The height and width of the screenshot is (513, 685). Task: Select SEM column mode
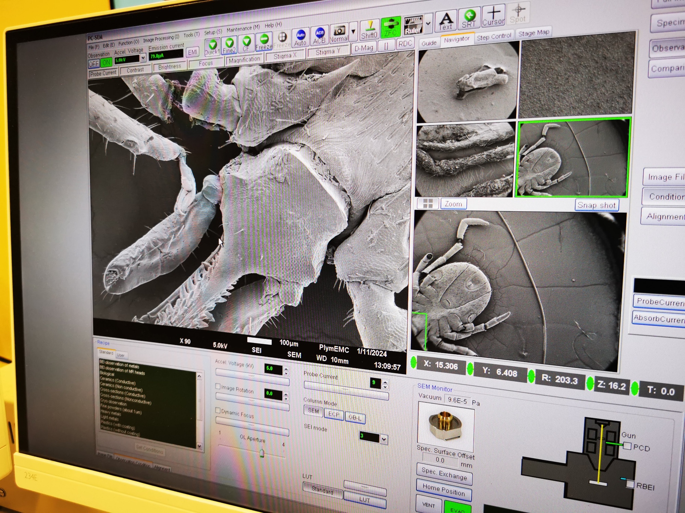(x=313, y=411)
